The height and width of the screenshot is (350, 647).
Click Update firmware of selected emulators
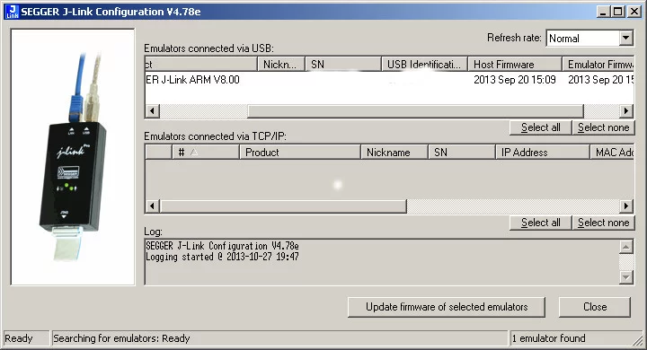pos(447,307)
